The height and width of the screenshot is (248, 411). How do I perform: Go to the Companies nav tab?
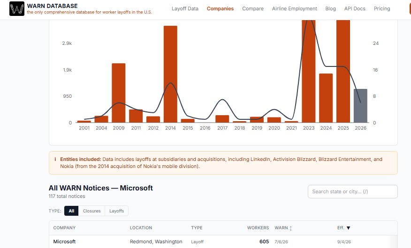[220, 8]
